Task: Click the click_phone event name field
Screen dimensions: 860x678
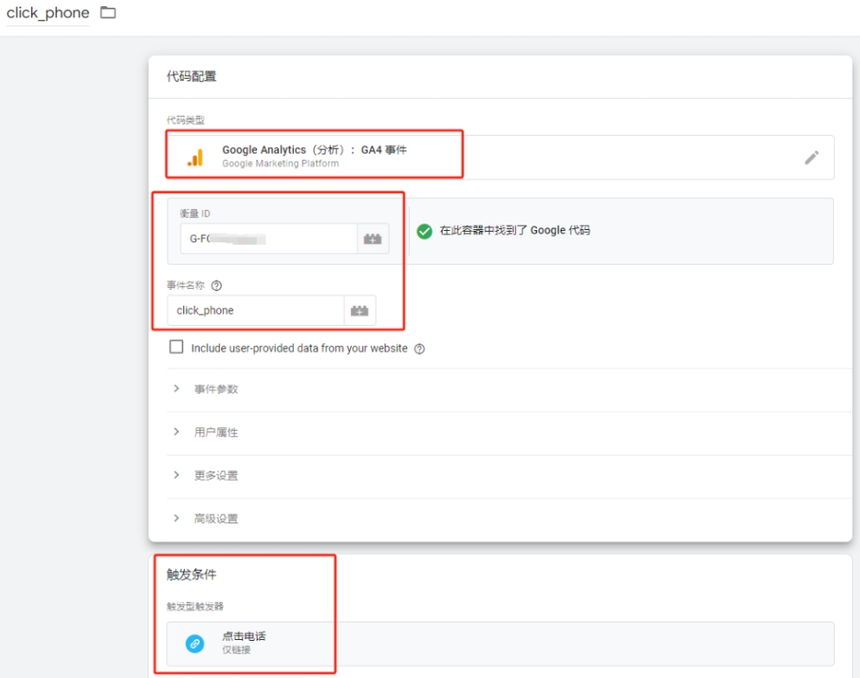Action: (x=256, y=310)
